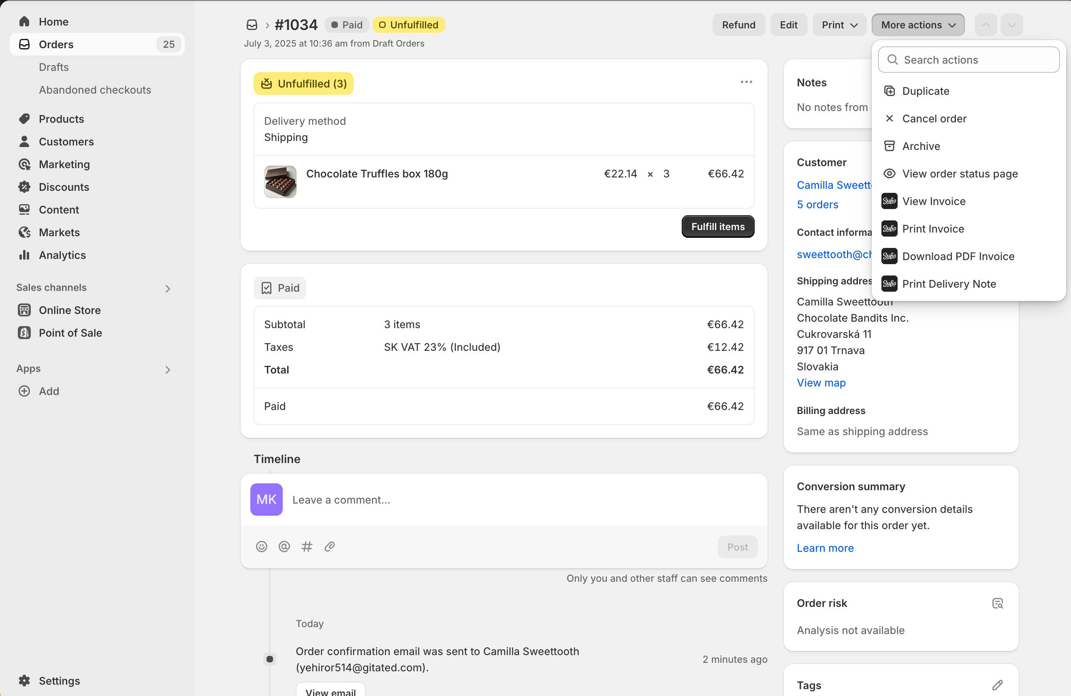Open the Marketing section
Viewport: 1071px width, 696px height.
(x=64, y=164)
